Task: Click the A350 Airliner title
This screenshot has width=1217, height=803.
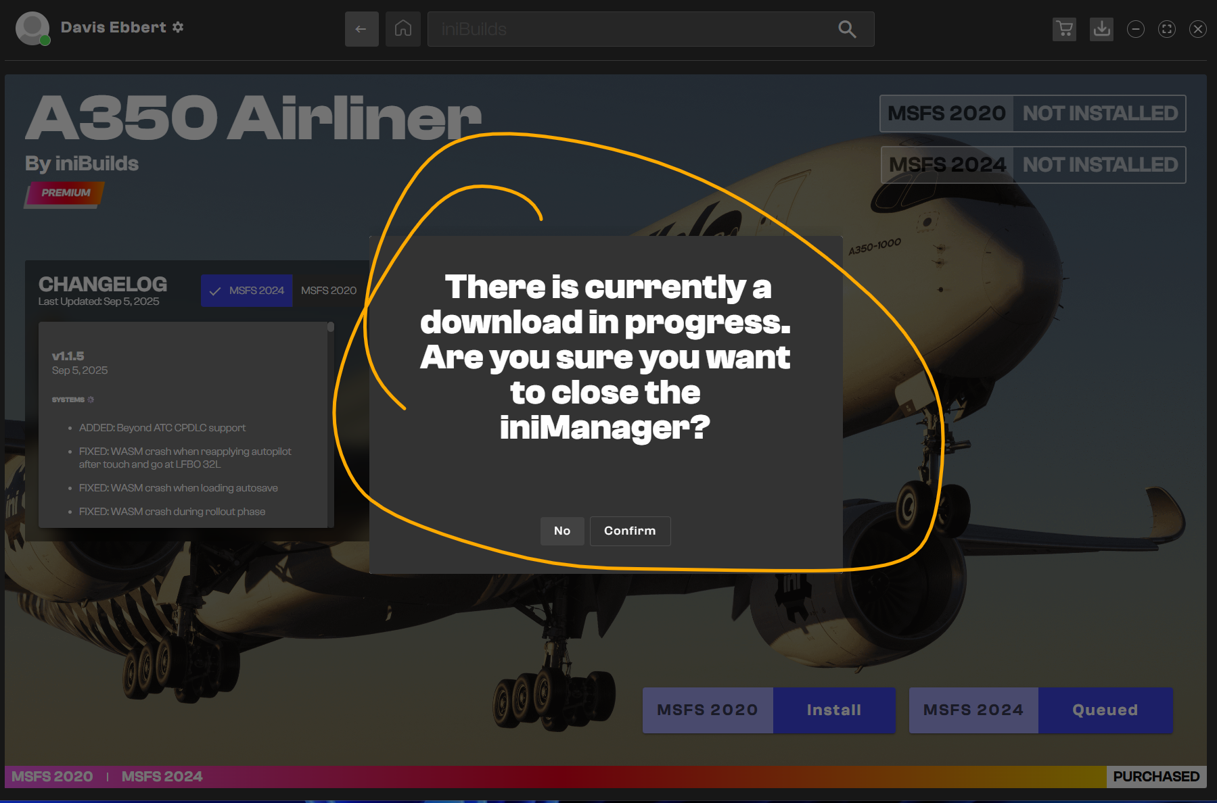Action: (x=253, y=117)
